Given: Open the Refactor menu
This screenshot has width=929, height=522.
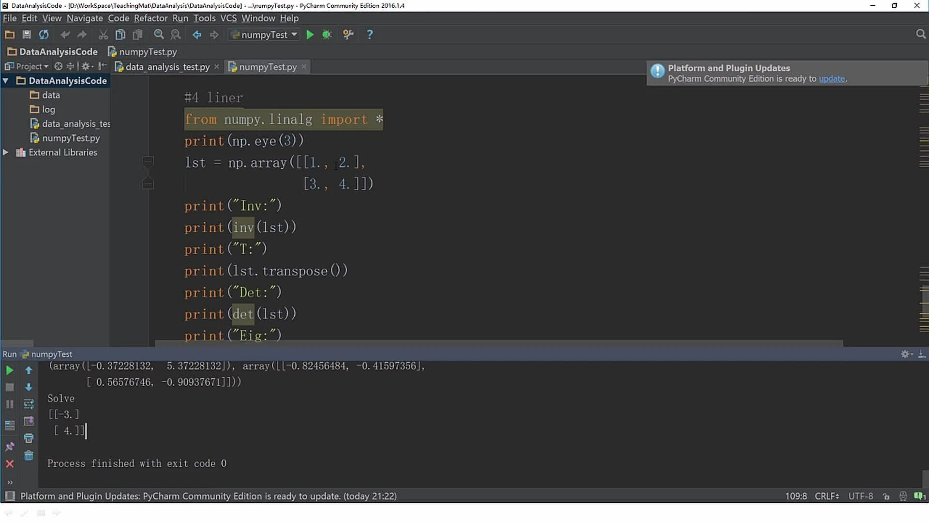Looking at the screenshot, I should coord(150,18).
